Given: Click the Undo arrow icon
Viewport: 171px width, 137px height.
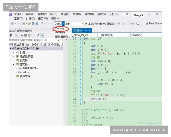Looking at the screenshot, I should 42,24.
